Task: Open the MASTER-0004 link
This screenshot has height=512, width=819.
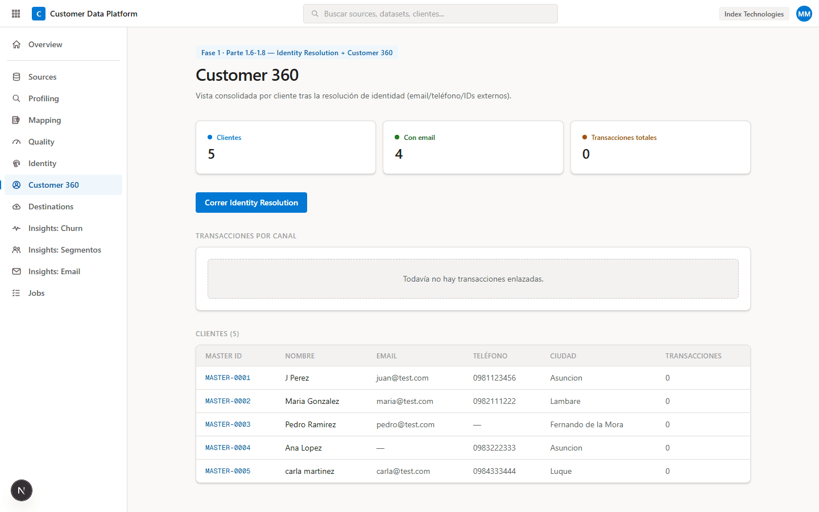Action: pos(227,448)
